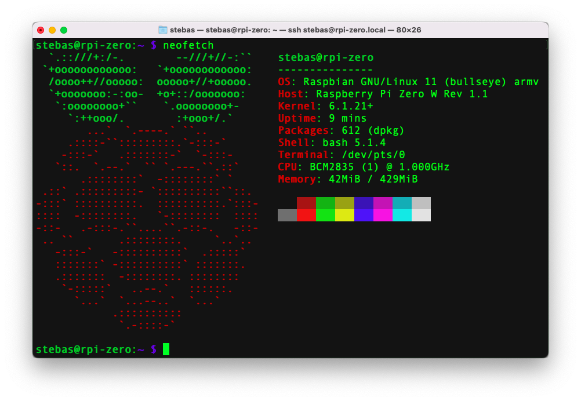Click the top prompt 'stebas@rpi-zero:~' before neofetch
Image resolution: width=581 pixels, height=401 pixels.
90,45
